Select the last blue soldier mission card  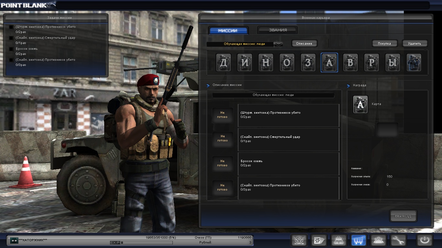coord(414,62)
